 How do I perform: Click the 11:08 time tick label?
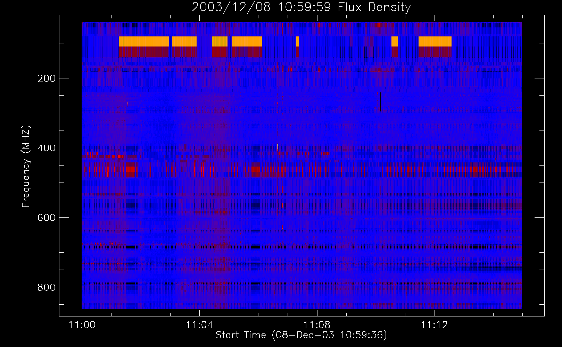click(x=317, y=325)
